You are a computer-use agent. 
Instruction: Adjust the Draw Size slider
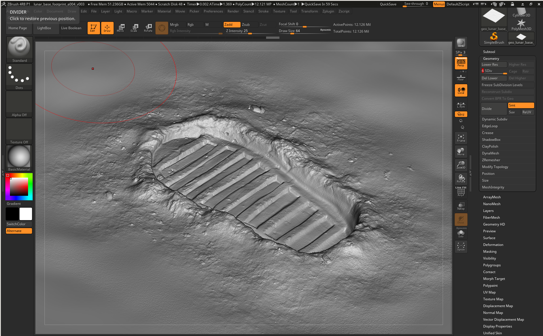pos(305,31)
